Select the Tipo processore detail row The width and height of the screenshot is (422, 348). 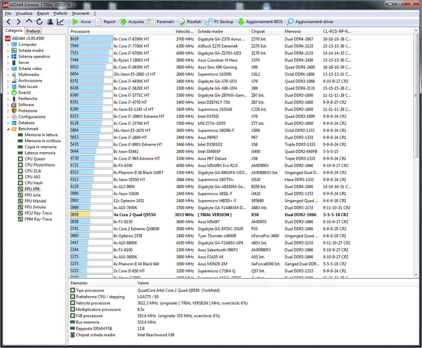coord(145,291)
